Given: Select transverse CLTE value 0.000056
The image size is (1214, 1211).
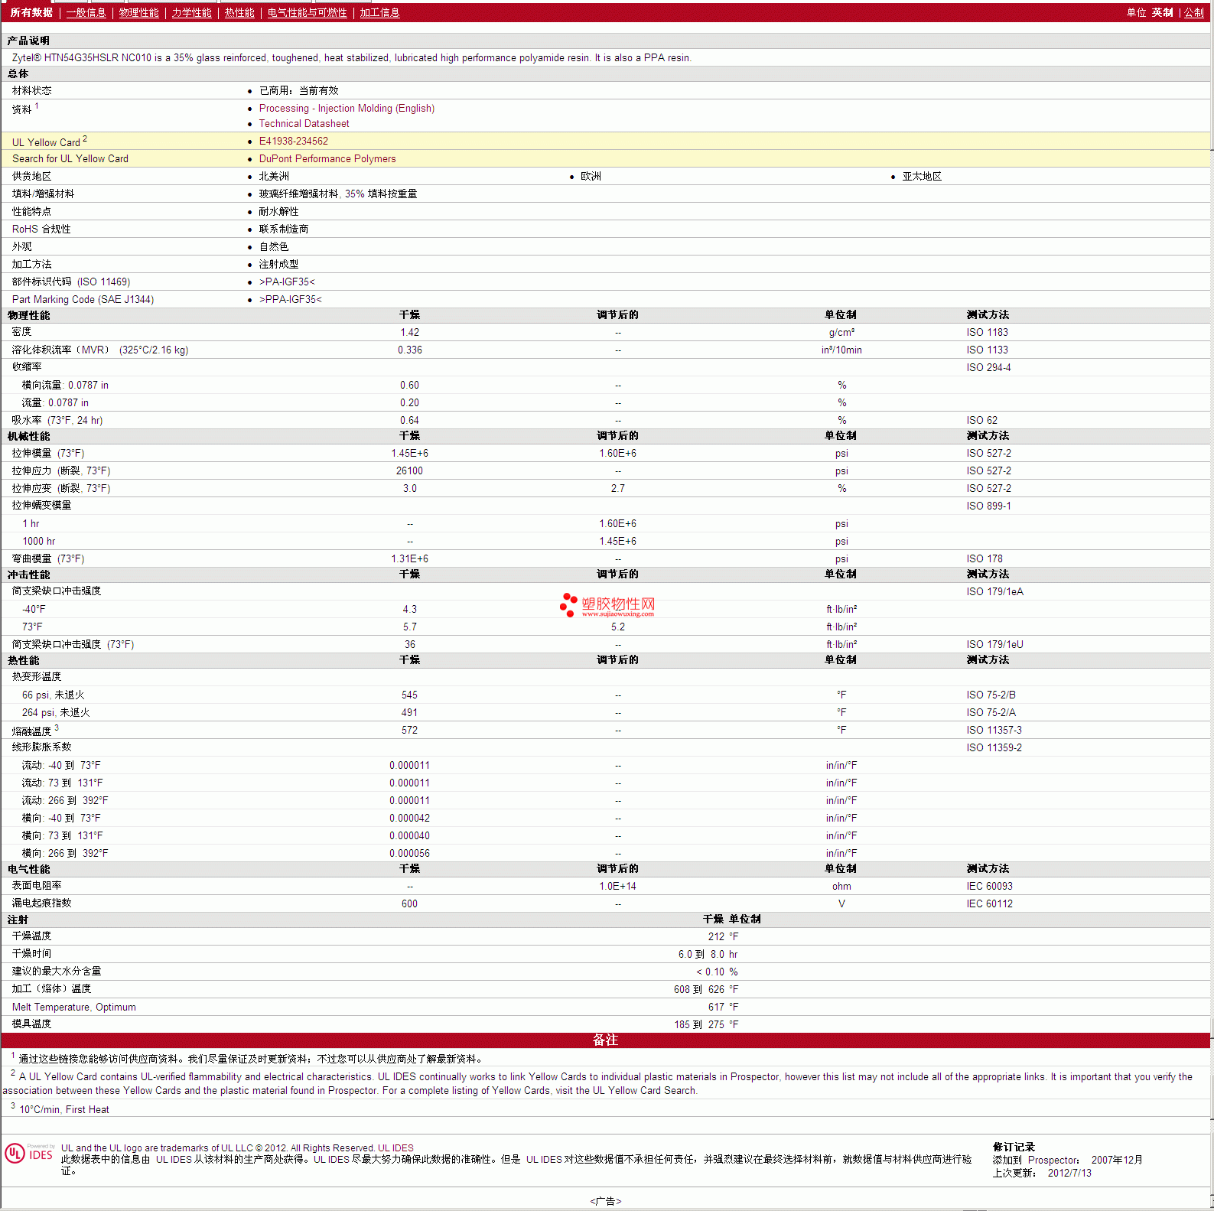Looking at the screenshot, I should pos(409,854).
